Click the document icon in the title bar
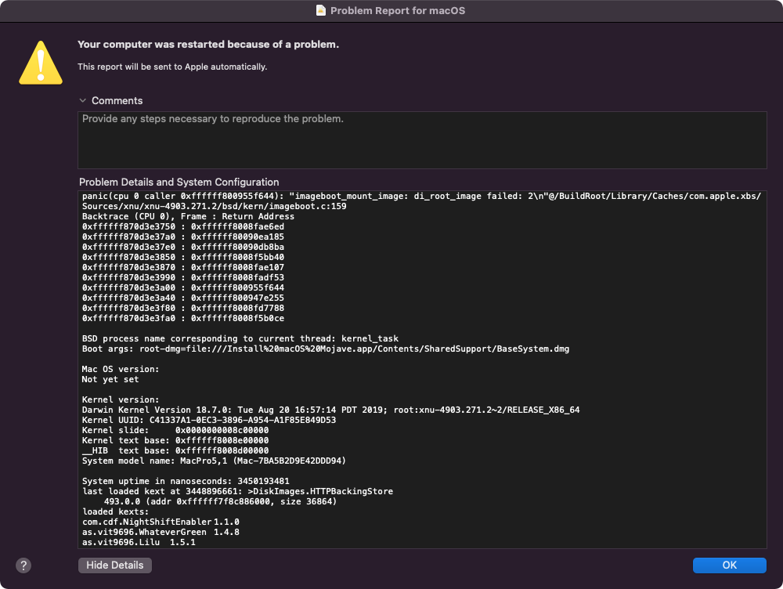Screen dimensions: 783x589 tap(321, 10)
